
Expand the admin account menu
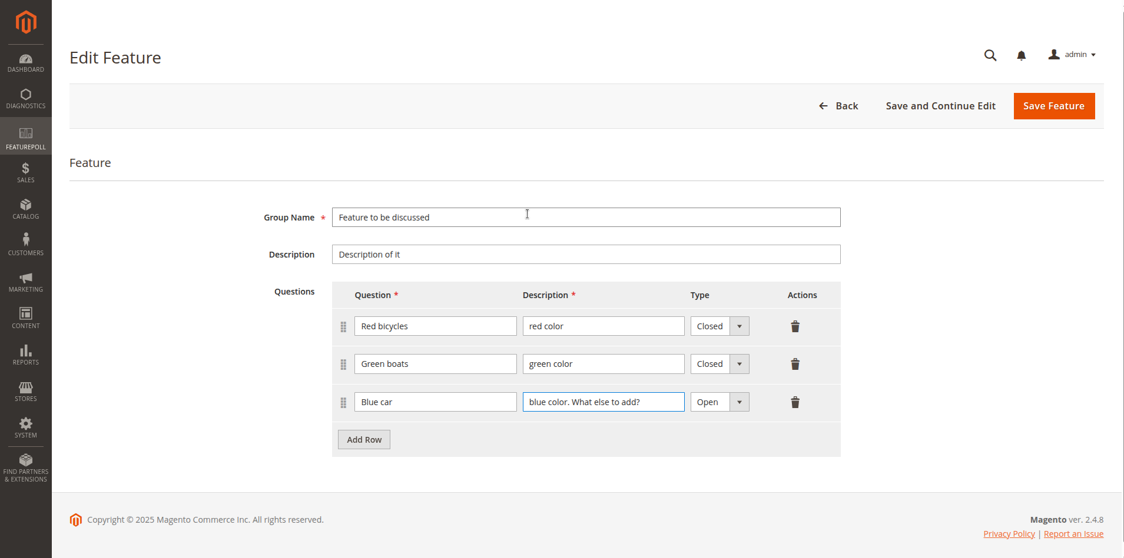click(x=1072, y=55)
